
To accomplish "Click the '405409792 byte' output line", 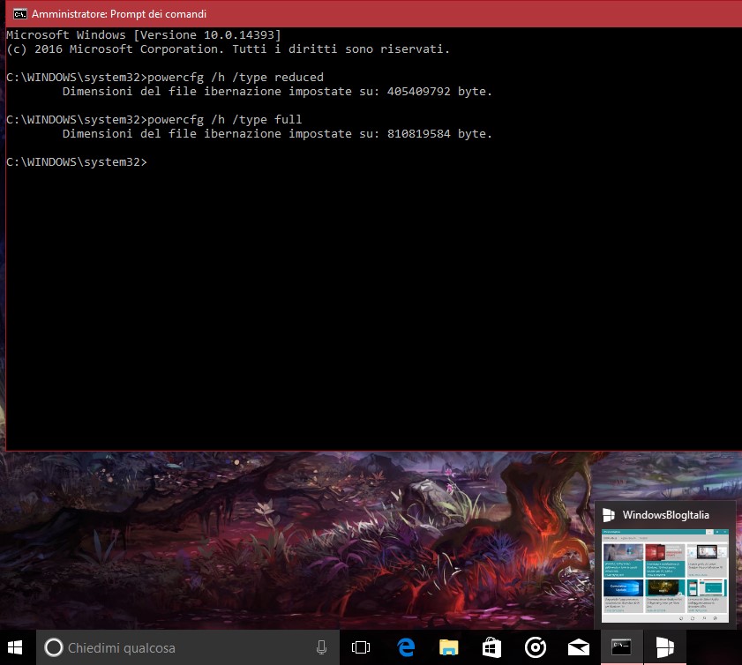I will point(277,92).
